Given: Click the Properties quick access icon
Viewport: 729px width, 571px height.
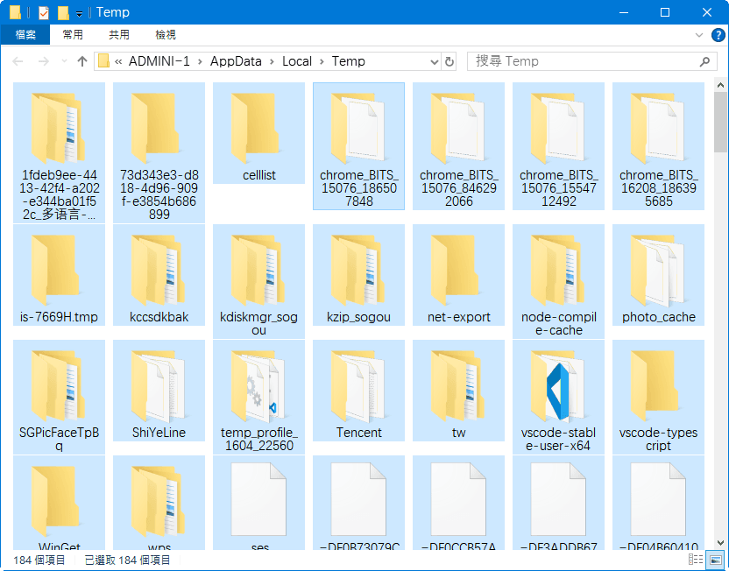Looking at the screenshot, I should pyautogui.click(x=43, y=12).
